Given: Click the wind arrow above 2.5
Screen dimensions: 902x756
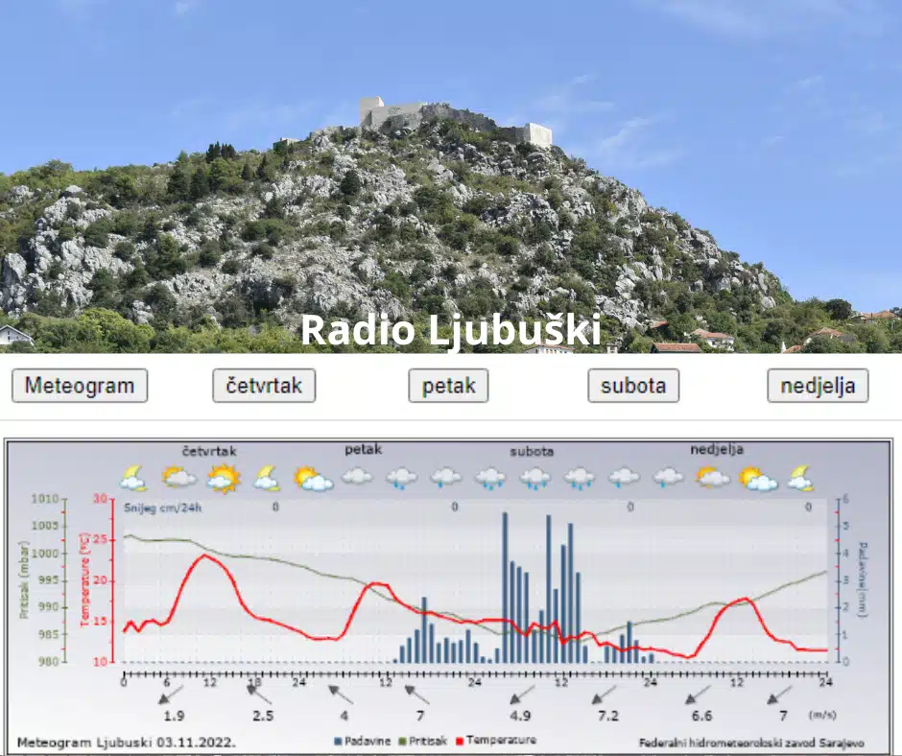Looking at the screenshot, I should pos(259,695).
